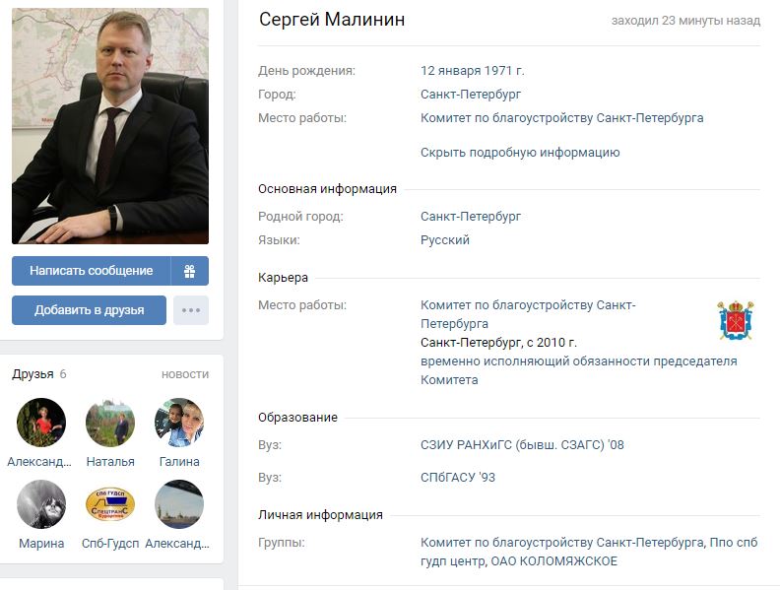The width and height of the screenshot is (780, 590).
Task: Open the three-dots more actions menu
Action: tap(191, 310)
